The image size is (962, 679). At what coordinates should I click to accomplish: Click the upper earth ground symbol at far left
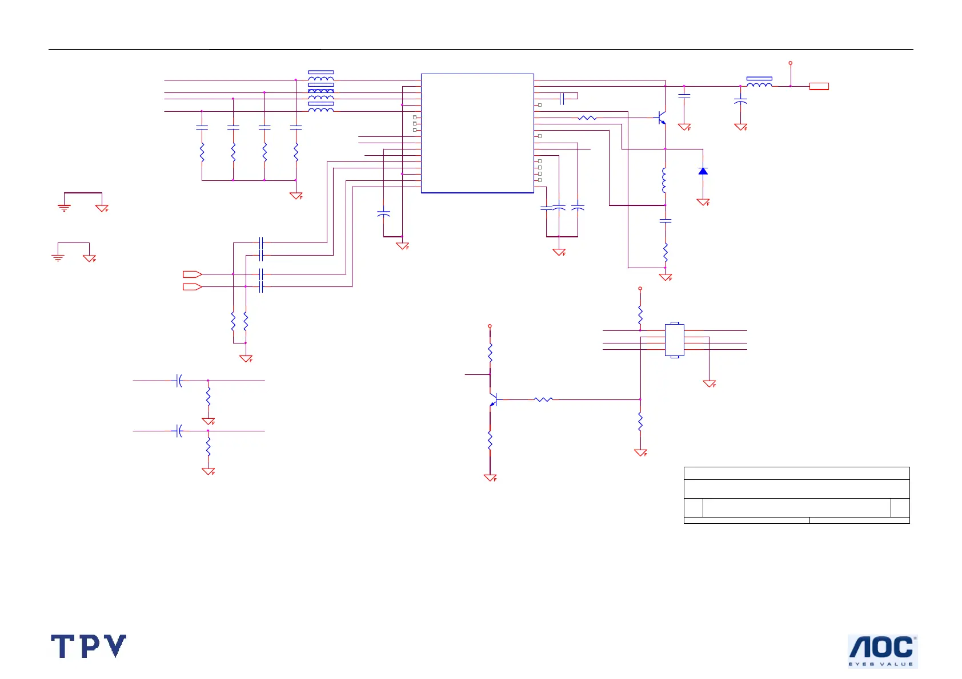click(64, 208)
